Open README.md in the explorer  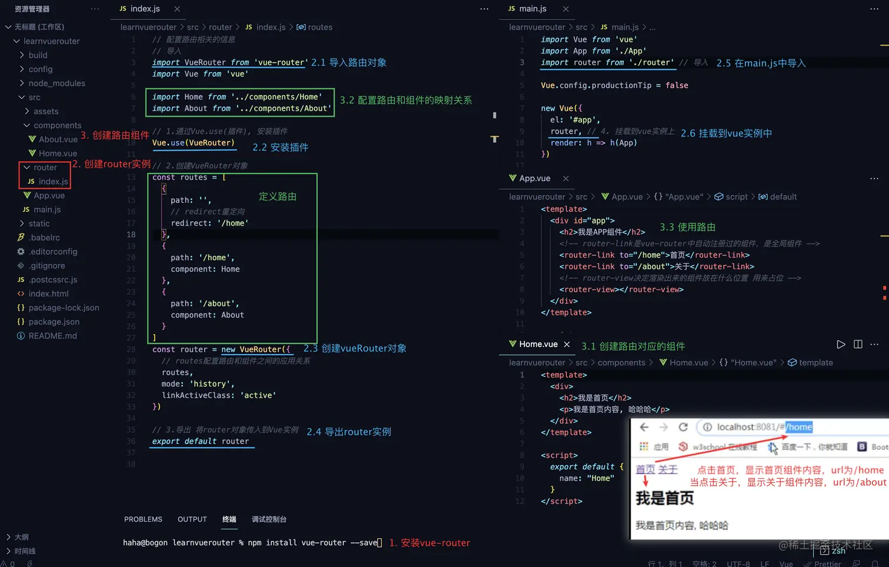tap(47, 336)
